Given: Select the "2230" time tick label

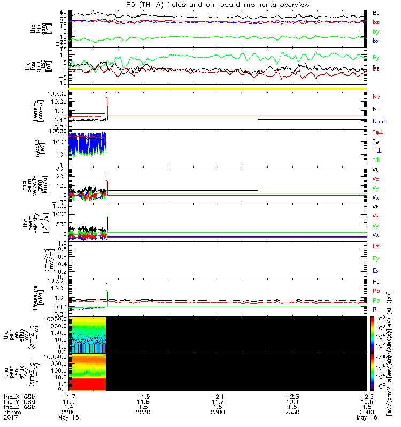Looking at the screenshot, I should point(143,412).
